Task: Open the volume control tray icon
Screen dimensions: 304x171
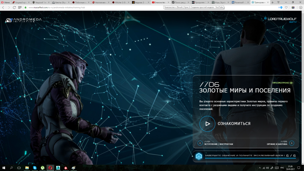Action: (x=268, y=168)
